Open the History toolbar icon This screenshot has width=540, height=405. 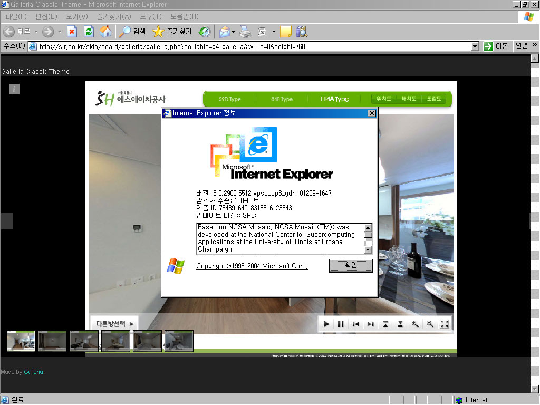[x=204, y=32]
